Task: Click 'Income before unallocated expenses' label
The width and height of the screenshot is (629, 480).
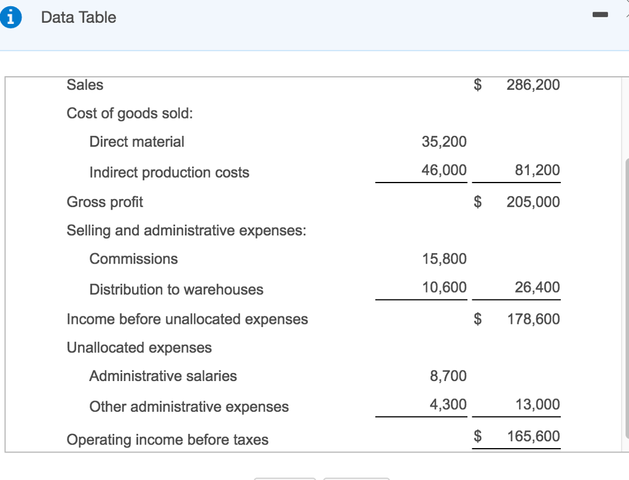Action: click(187, 319)
